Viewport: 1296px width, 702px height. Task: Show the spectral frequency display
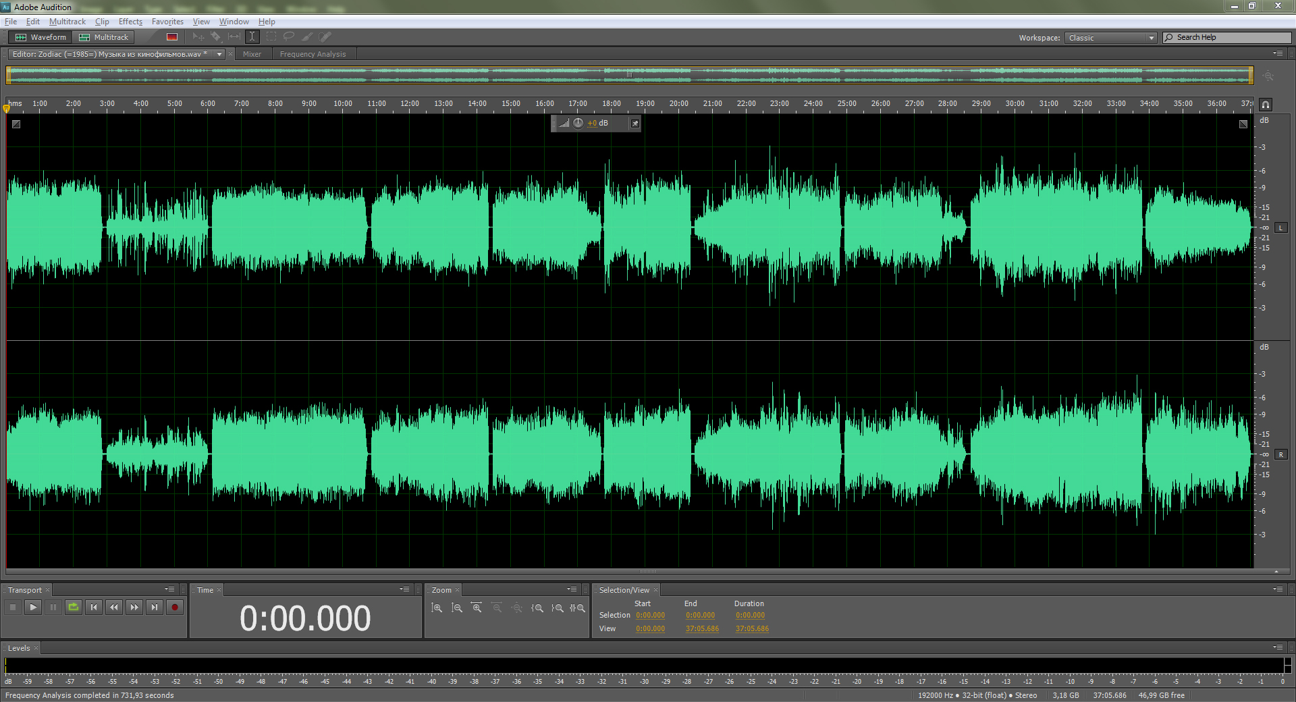[x=172, y=37]
